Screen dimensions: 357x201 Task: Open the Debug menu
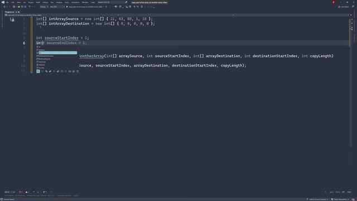(45, 2)
